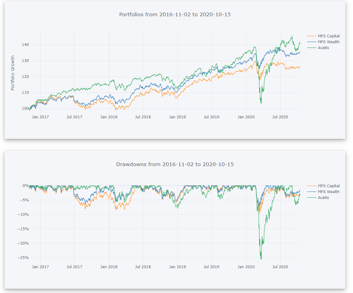Hide MFS Wealth series in Drawdowns legend
Image resolution: width=353 pixels, height=293 pixels.
click(x=328, y=192)
